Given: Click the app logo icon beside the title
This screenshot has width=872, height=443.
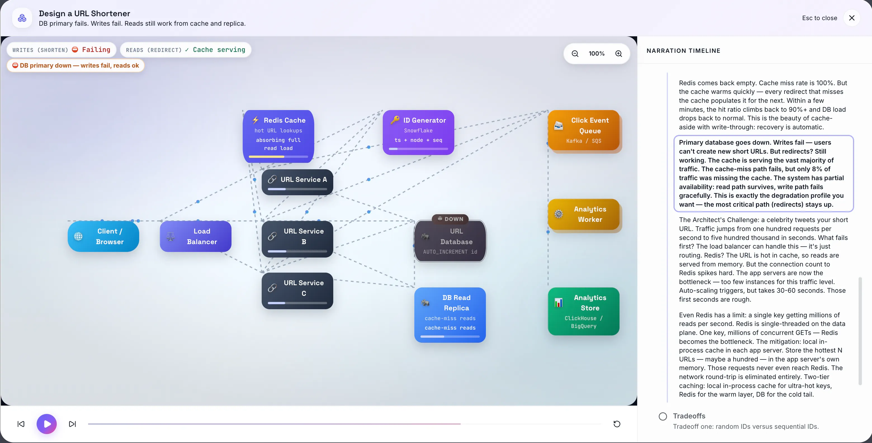Looking at the screenshot, I should (22, 18).
